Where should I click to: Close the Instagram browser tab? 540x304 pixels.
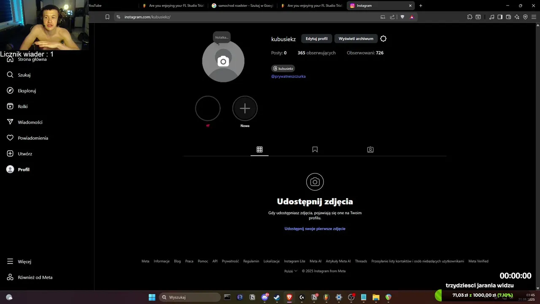(410, 5)
